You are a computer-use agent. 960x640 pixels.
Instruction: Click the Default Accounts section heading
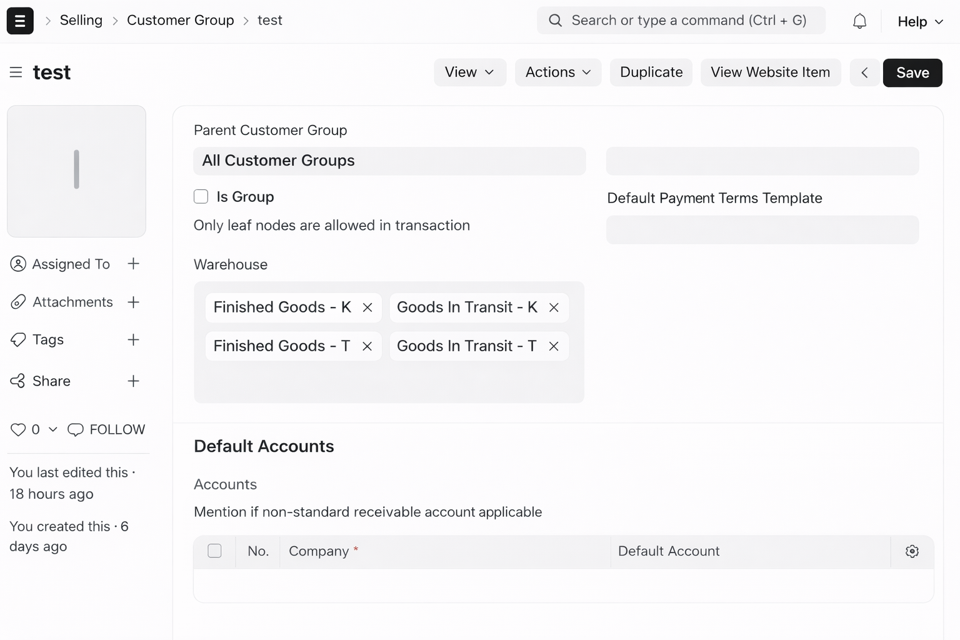click(264, 446)
